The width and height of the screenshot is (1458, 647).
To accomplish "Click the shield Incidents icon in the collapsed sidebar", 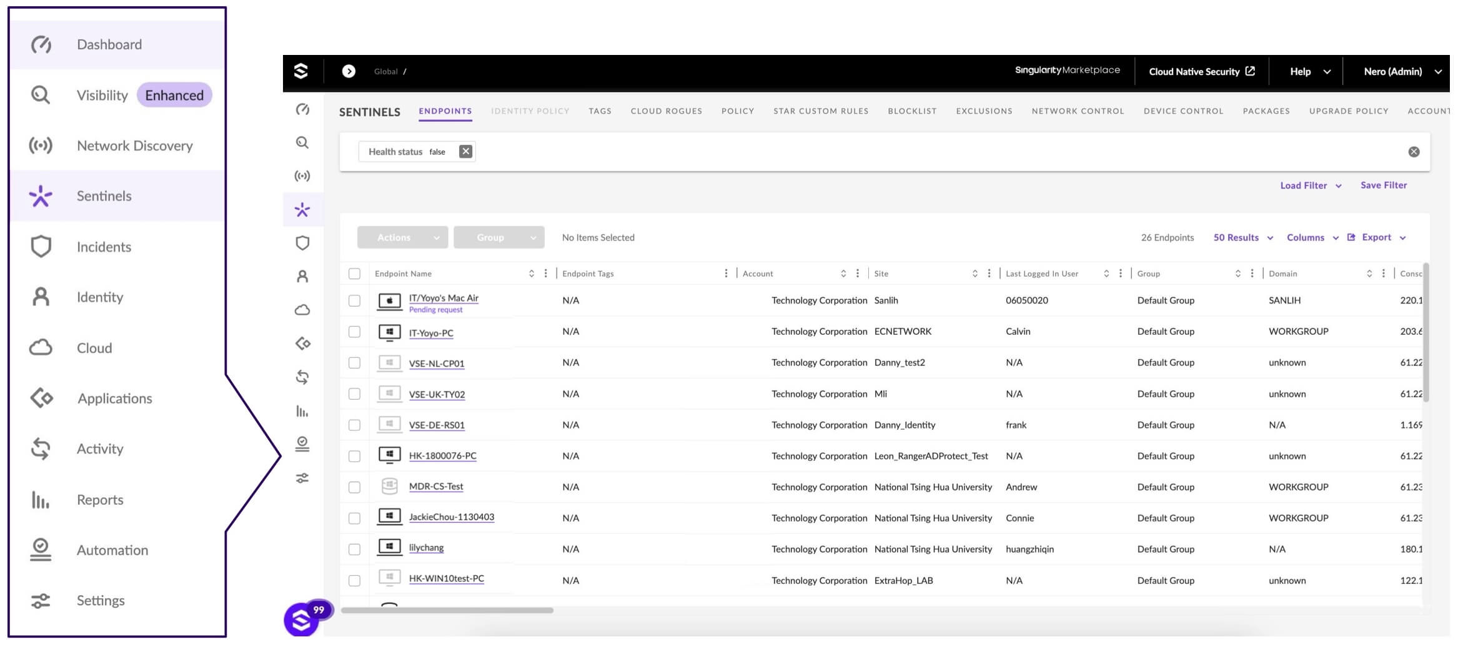I will (x=302, y=243).
